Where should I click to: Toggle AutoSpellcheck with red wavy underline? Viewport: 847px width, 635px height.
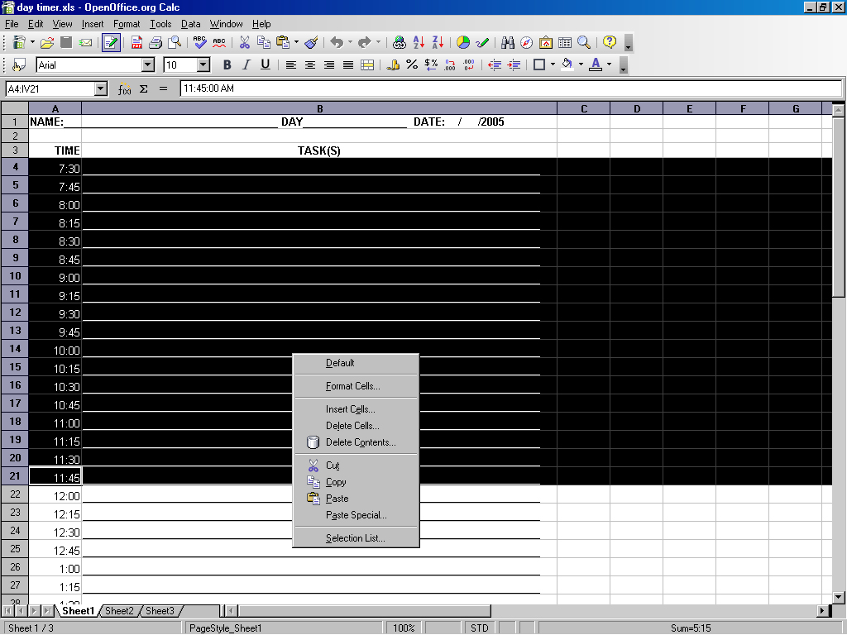[218, 43]
